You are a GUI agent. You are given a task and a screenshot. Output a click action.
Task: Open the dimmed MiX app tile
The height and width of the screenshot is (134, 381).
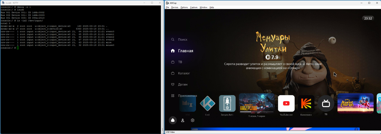(188, 103)
